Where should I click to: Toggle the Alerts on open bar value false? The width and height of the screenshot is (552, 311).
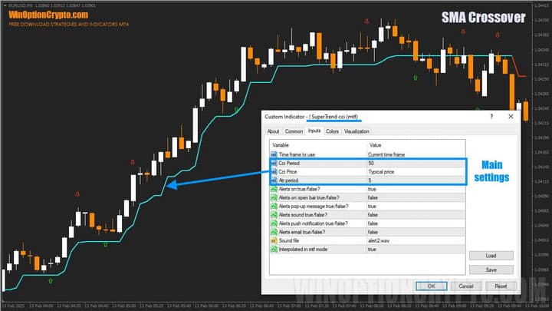click(x=373, y=197)
